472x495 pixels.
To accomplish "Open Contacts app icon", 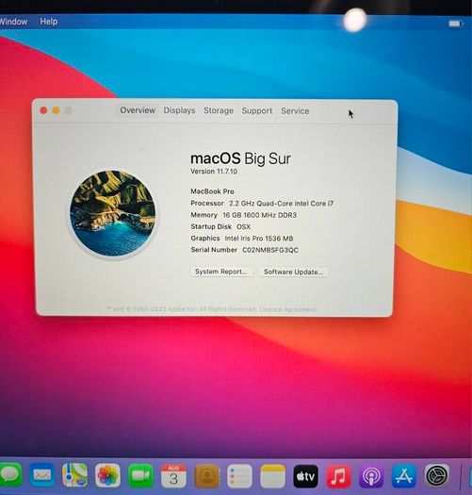I will click(x=207, y=476).
